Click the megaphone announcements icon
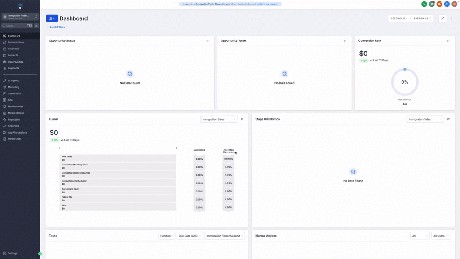Image resolution: width=460 pixels, height=259 pixels. pos(432,4)
